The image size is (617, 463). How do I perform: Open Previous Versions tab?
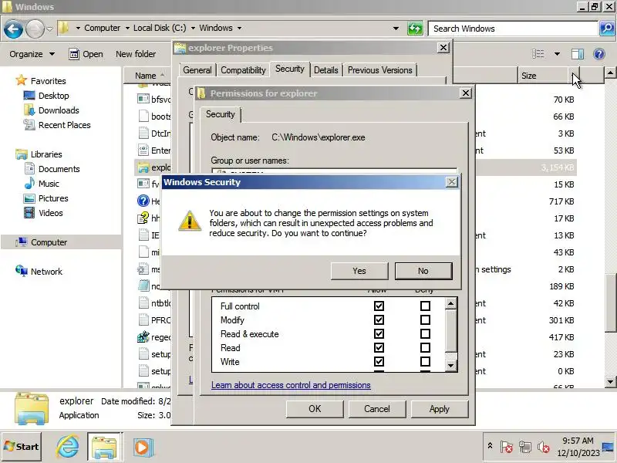coord(380,70)
